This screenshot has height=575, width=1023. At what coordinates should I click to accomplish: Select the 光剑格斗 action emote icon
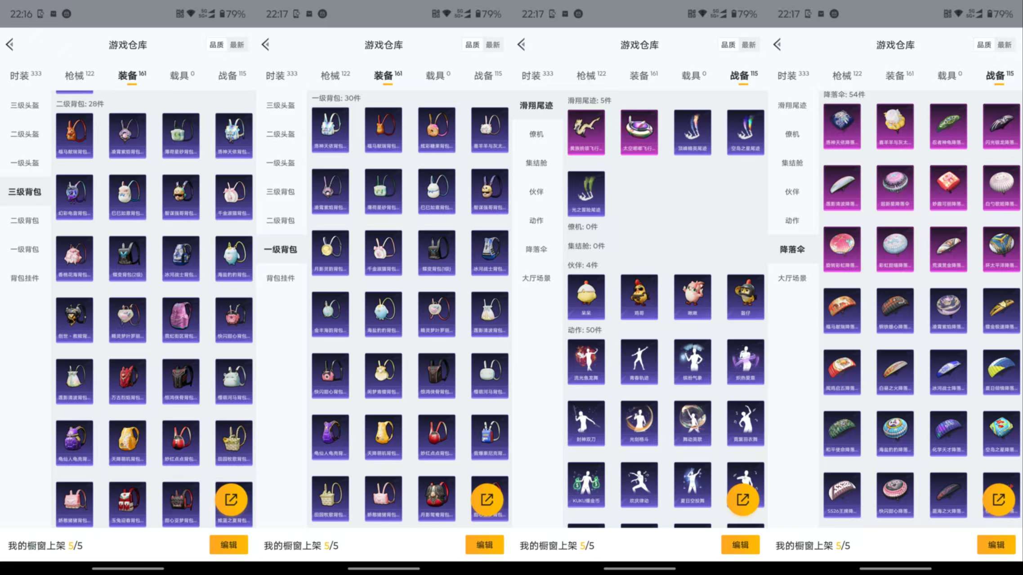(x=639, y=423)
